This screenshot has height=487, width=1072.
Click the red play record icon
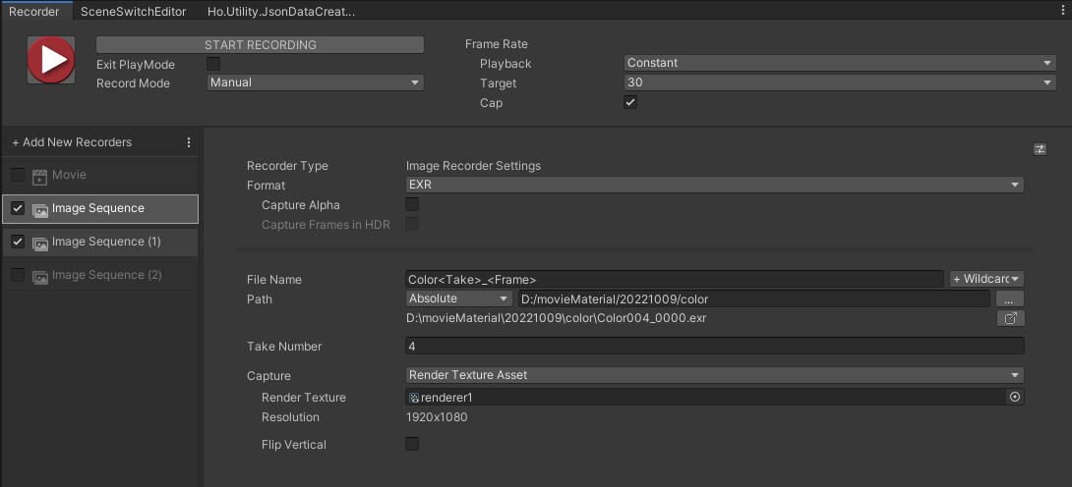(51, 60)
